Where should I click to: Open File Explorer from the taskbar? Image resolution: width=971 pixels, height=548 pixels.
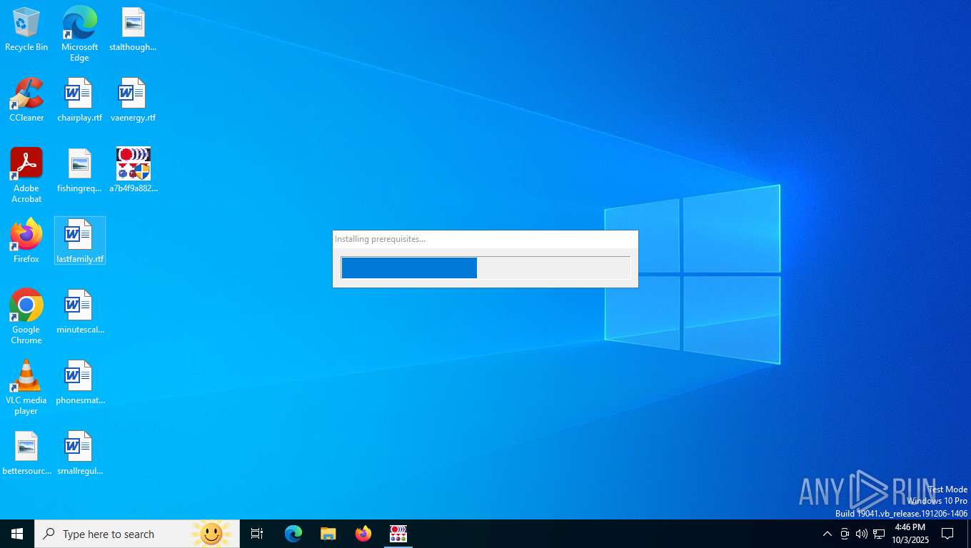pyautogui.click(x=328, y=534)
